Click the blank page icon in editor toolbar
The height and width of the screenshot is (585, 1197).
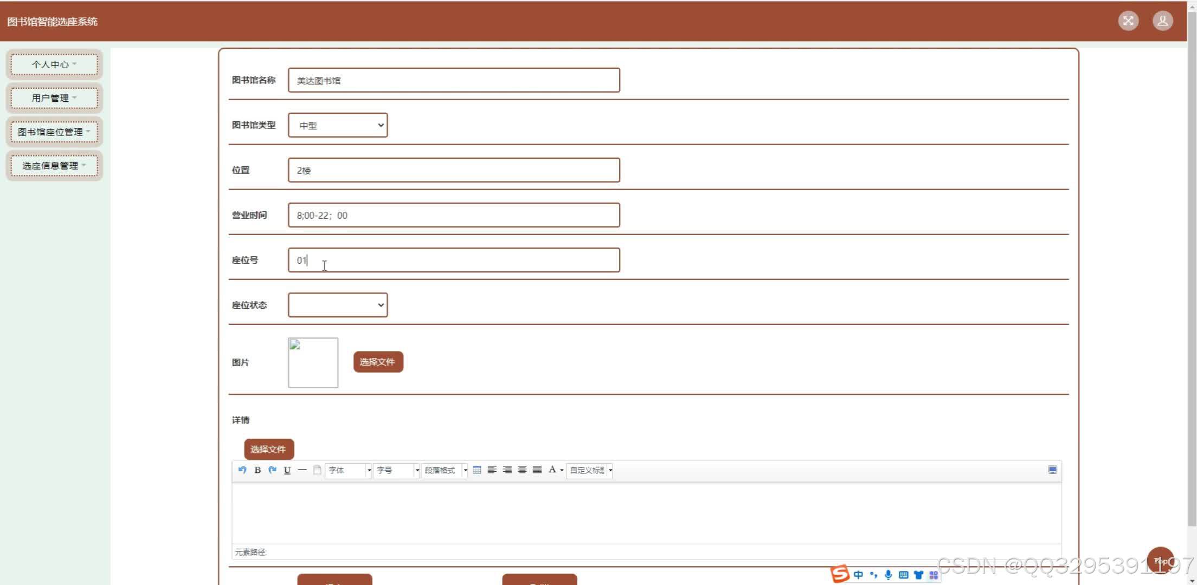coord(317,470)
